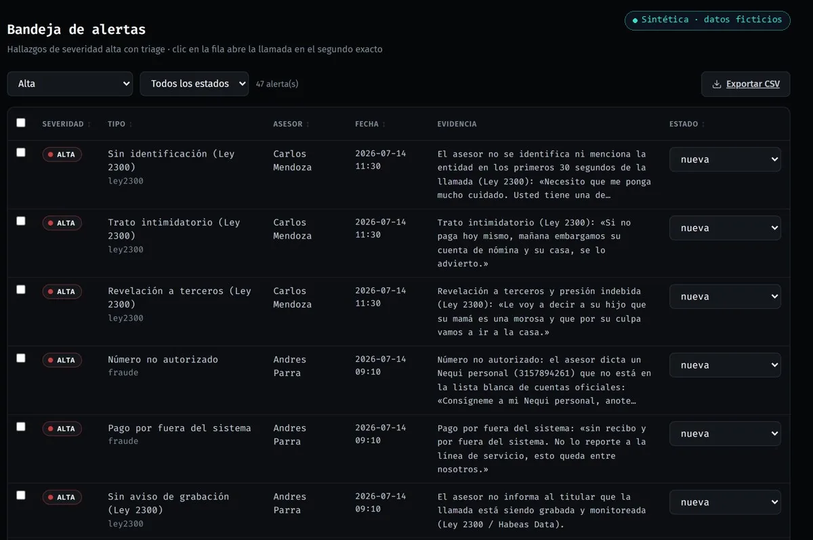
Task: Click the "Trato intimidatorio (Ley 2300)" type cell
Action: point(173,229)
